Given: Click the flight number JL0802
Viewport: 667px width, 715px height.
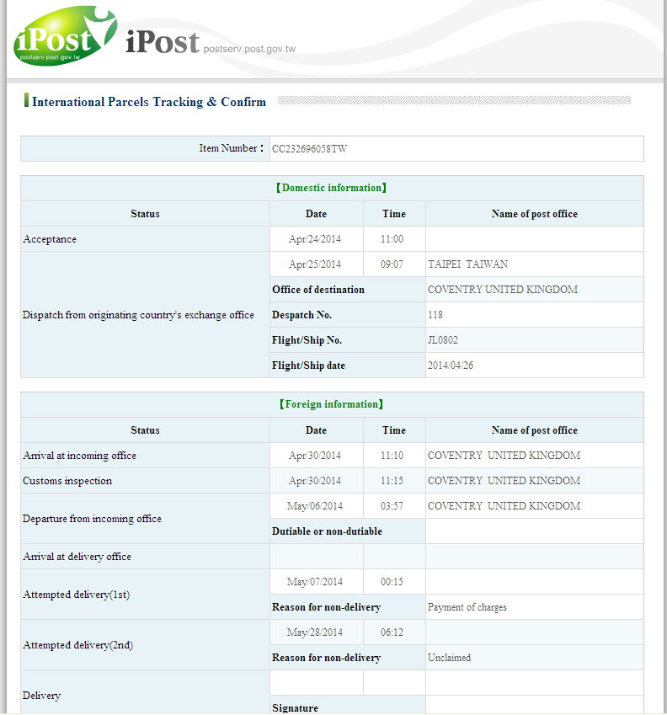Looking at the screenshot, I should [443, 340].
